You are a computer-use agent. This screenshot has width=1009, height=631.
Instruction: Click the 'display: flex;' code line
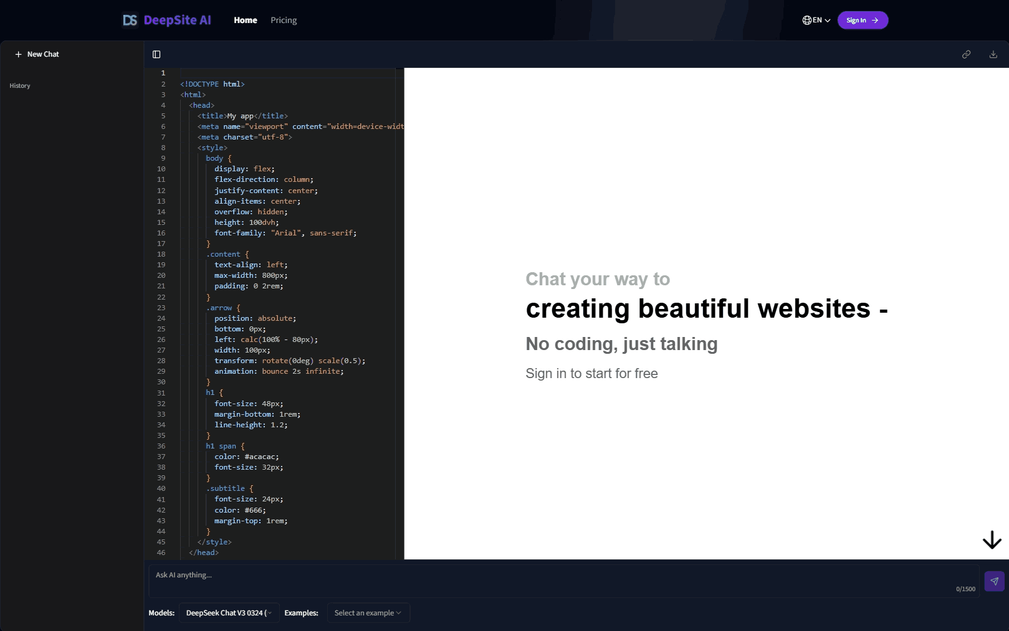244,169
